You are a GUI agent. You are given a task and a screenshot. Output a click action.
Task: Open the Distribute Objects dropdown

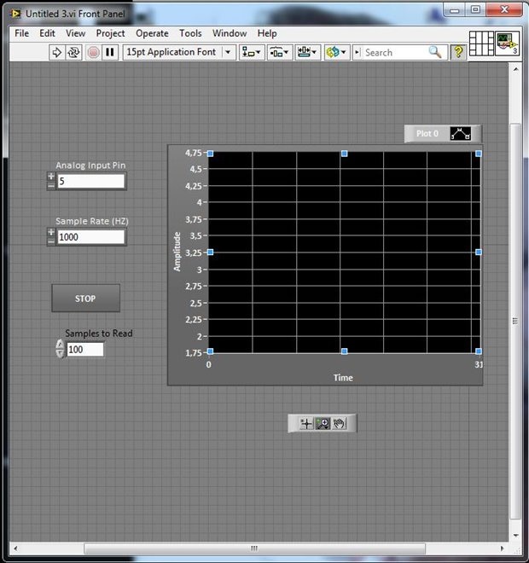coord(279,52)
